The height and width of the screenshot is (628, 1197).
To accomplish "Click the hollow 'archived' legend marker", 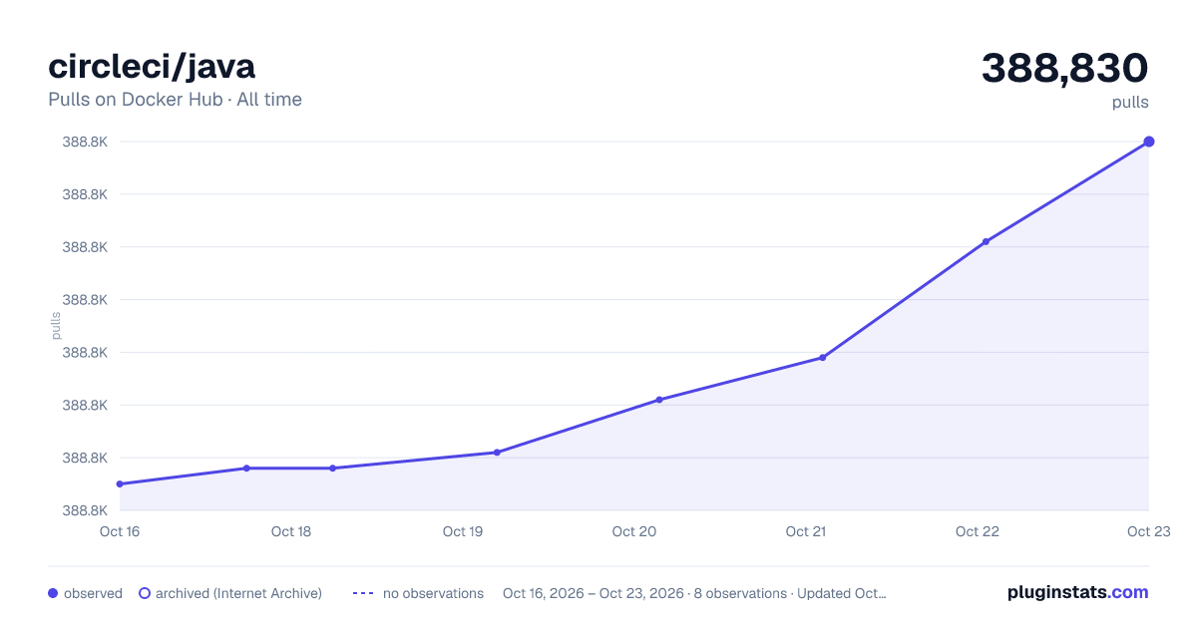I will click(x=144, y=593).
